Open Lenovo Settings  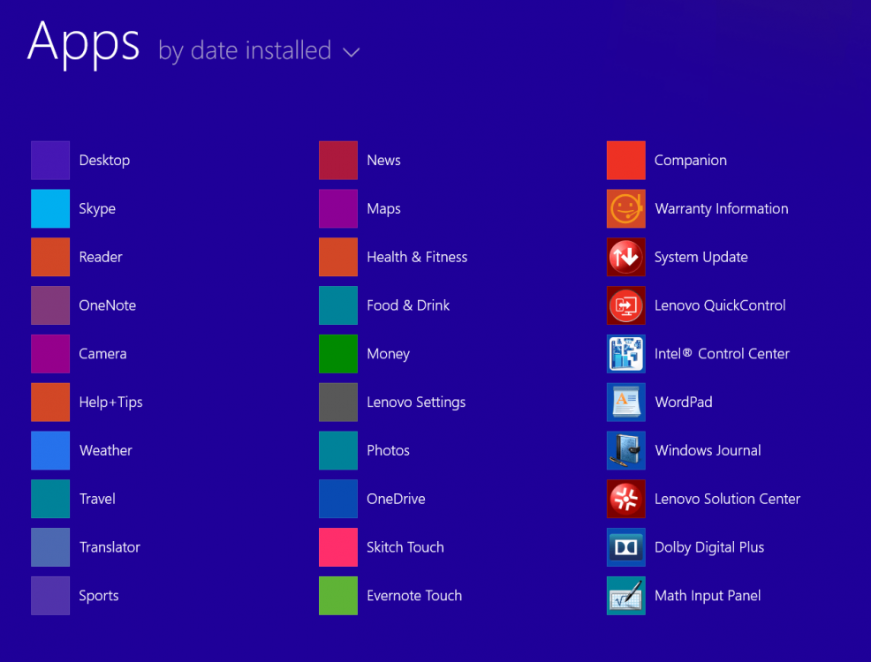click(x=338, y=402)
